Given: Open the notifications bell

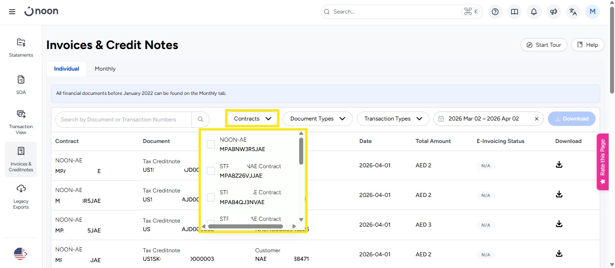Looking at the screenshot, I should click(534, 12).
